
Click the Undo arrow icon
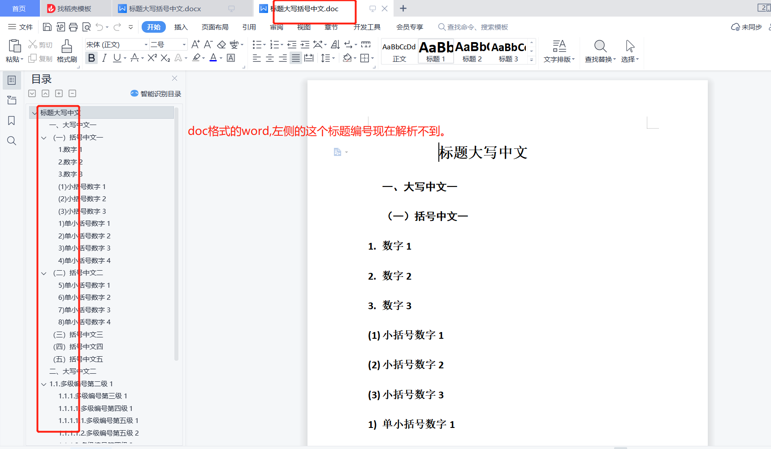point(100,27)
